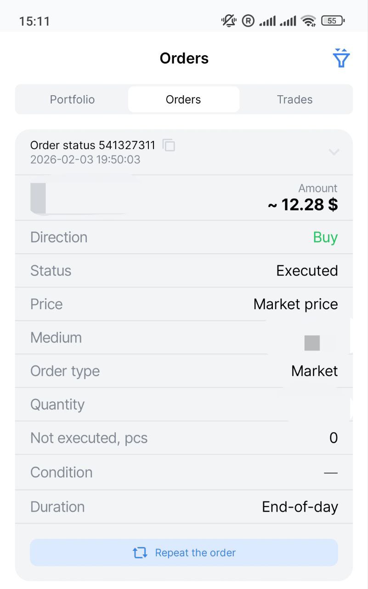Tap the battery level indicator
The width and height of the screenshot is (368, 589).
tap(333, 21)
